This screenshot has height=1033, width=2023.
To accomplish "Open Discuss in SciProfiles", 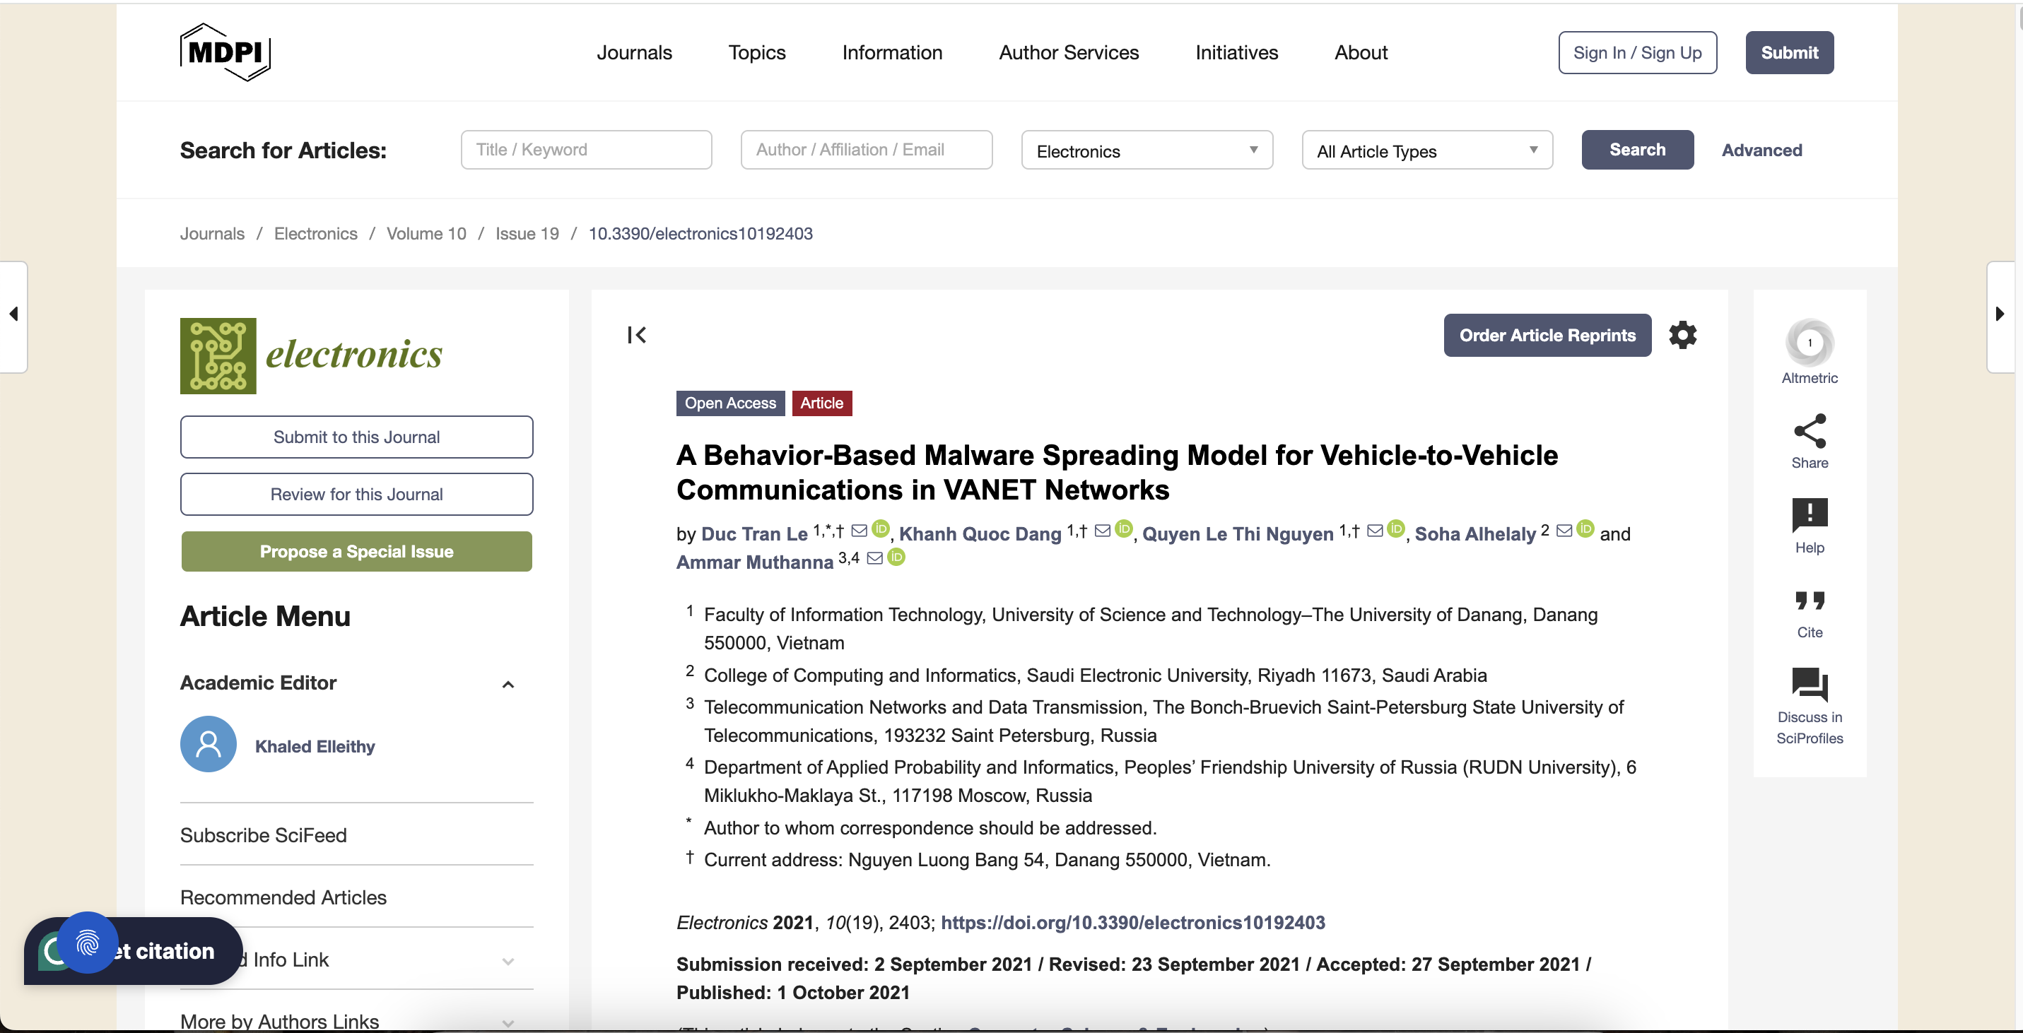I will 1810,685.
